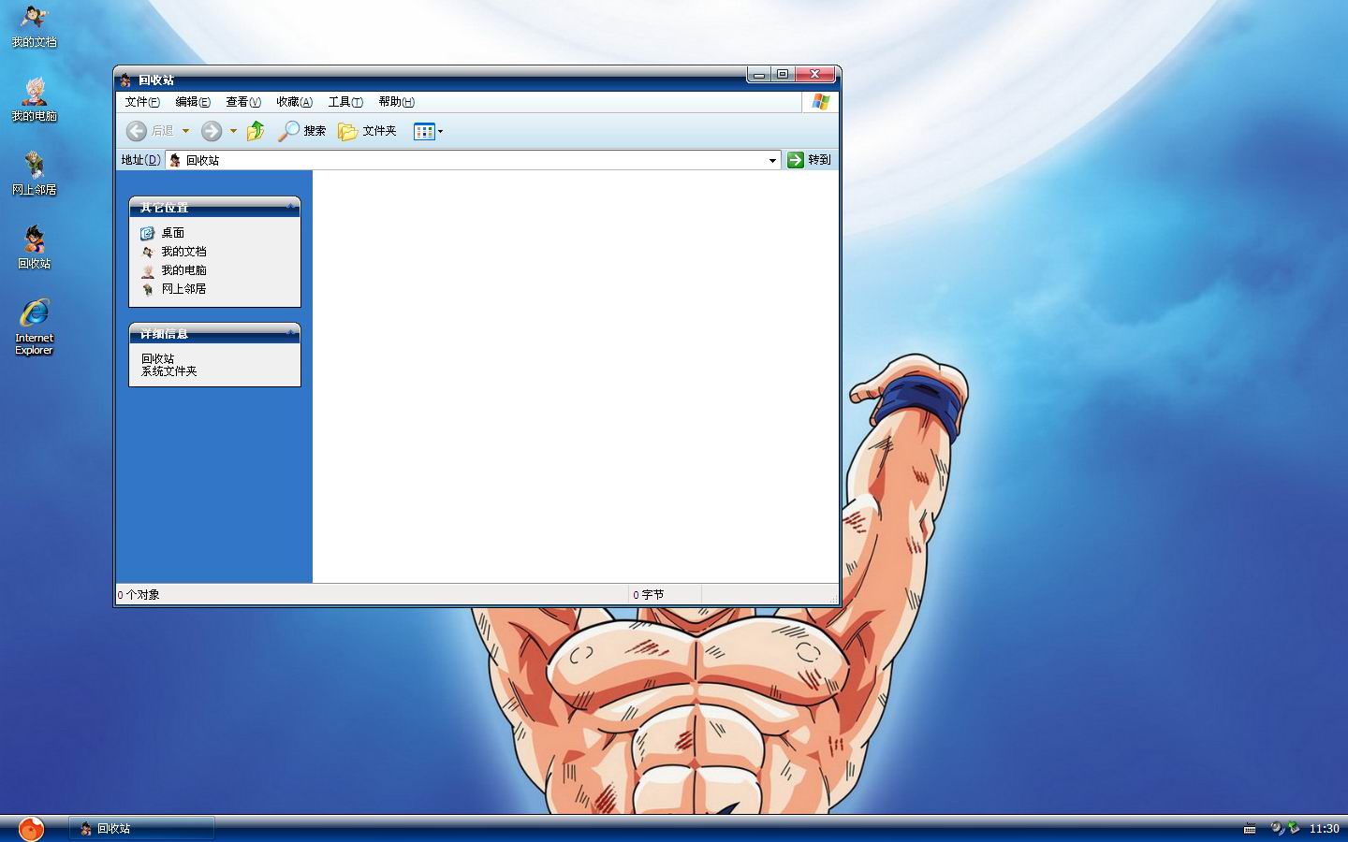This screenshot has width=1348, height=842.
Task: Open Back history dropdown arrow
Action: pyautogui.click(x=185, y=131)
